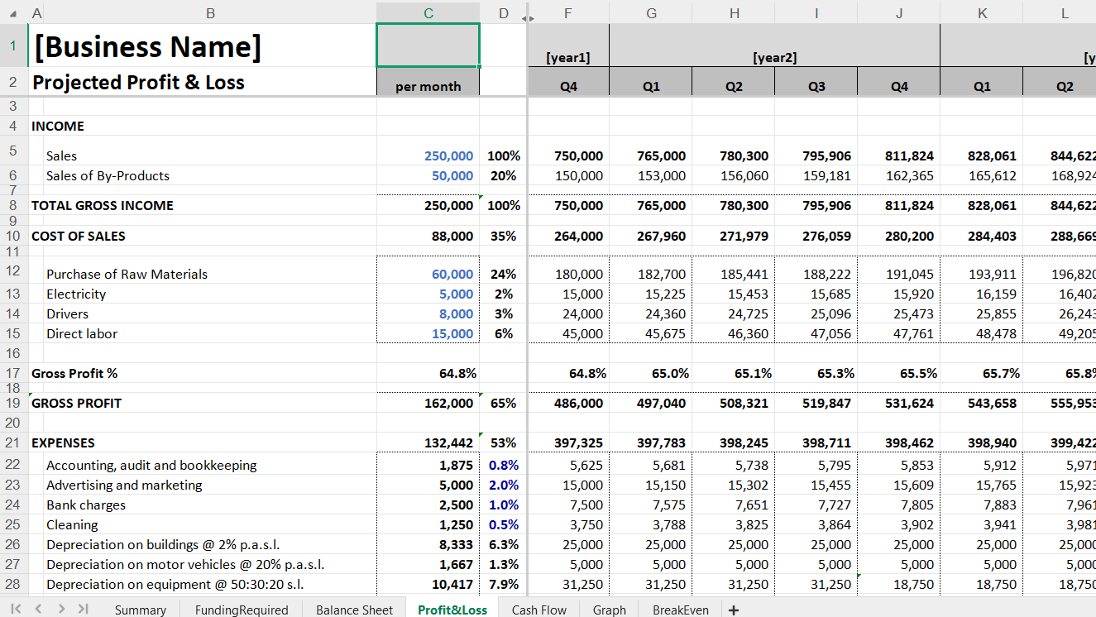Go to previous sheet tab arrow
This screenshot has height=617, width=1096.
click(40, 609)
